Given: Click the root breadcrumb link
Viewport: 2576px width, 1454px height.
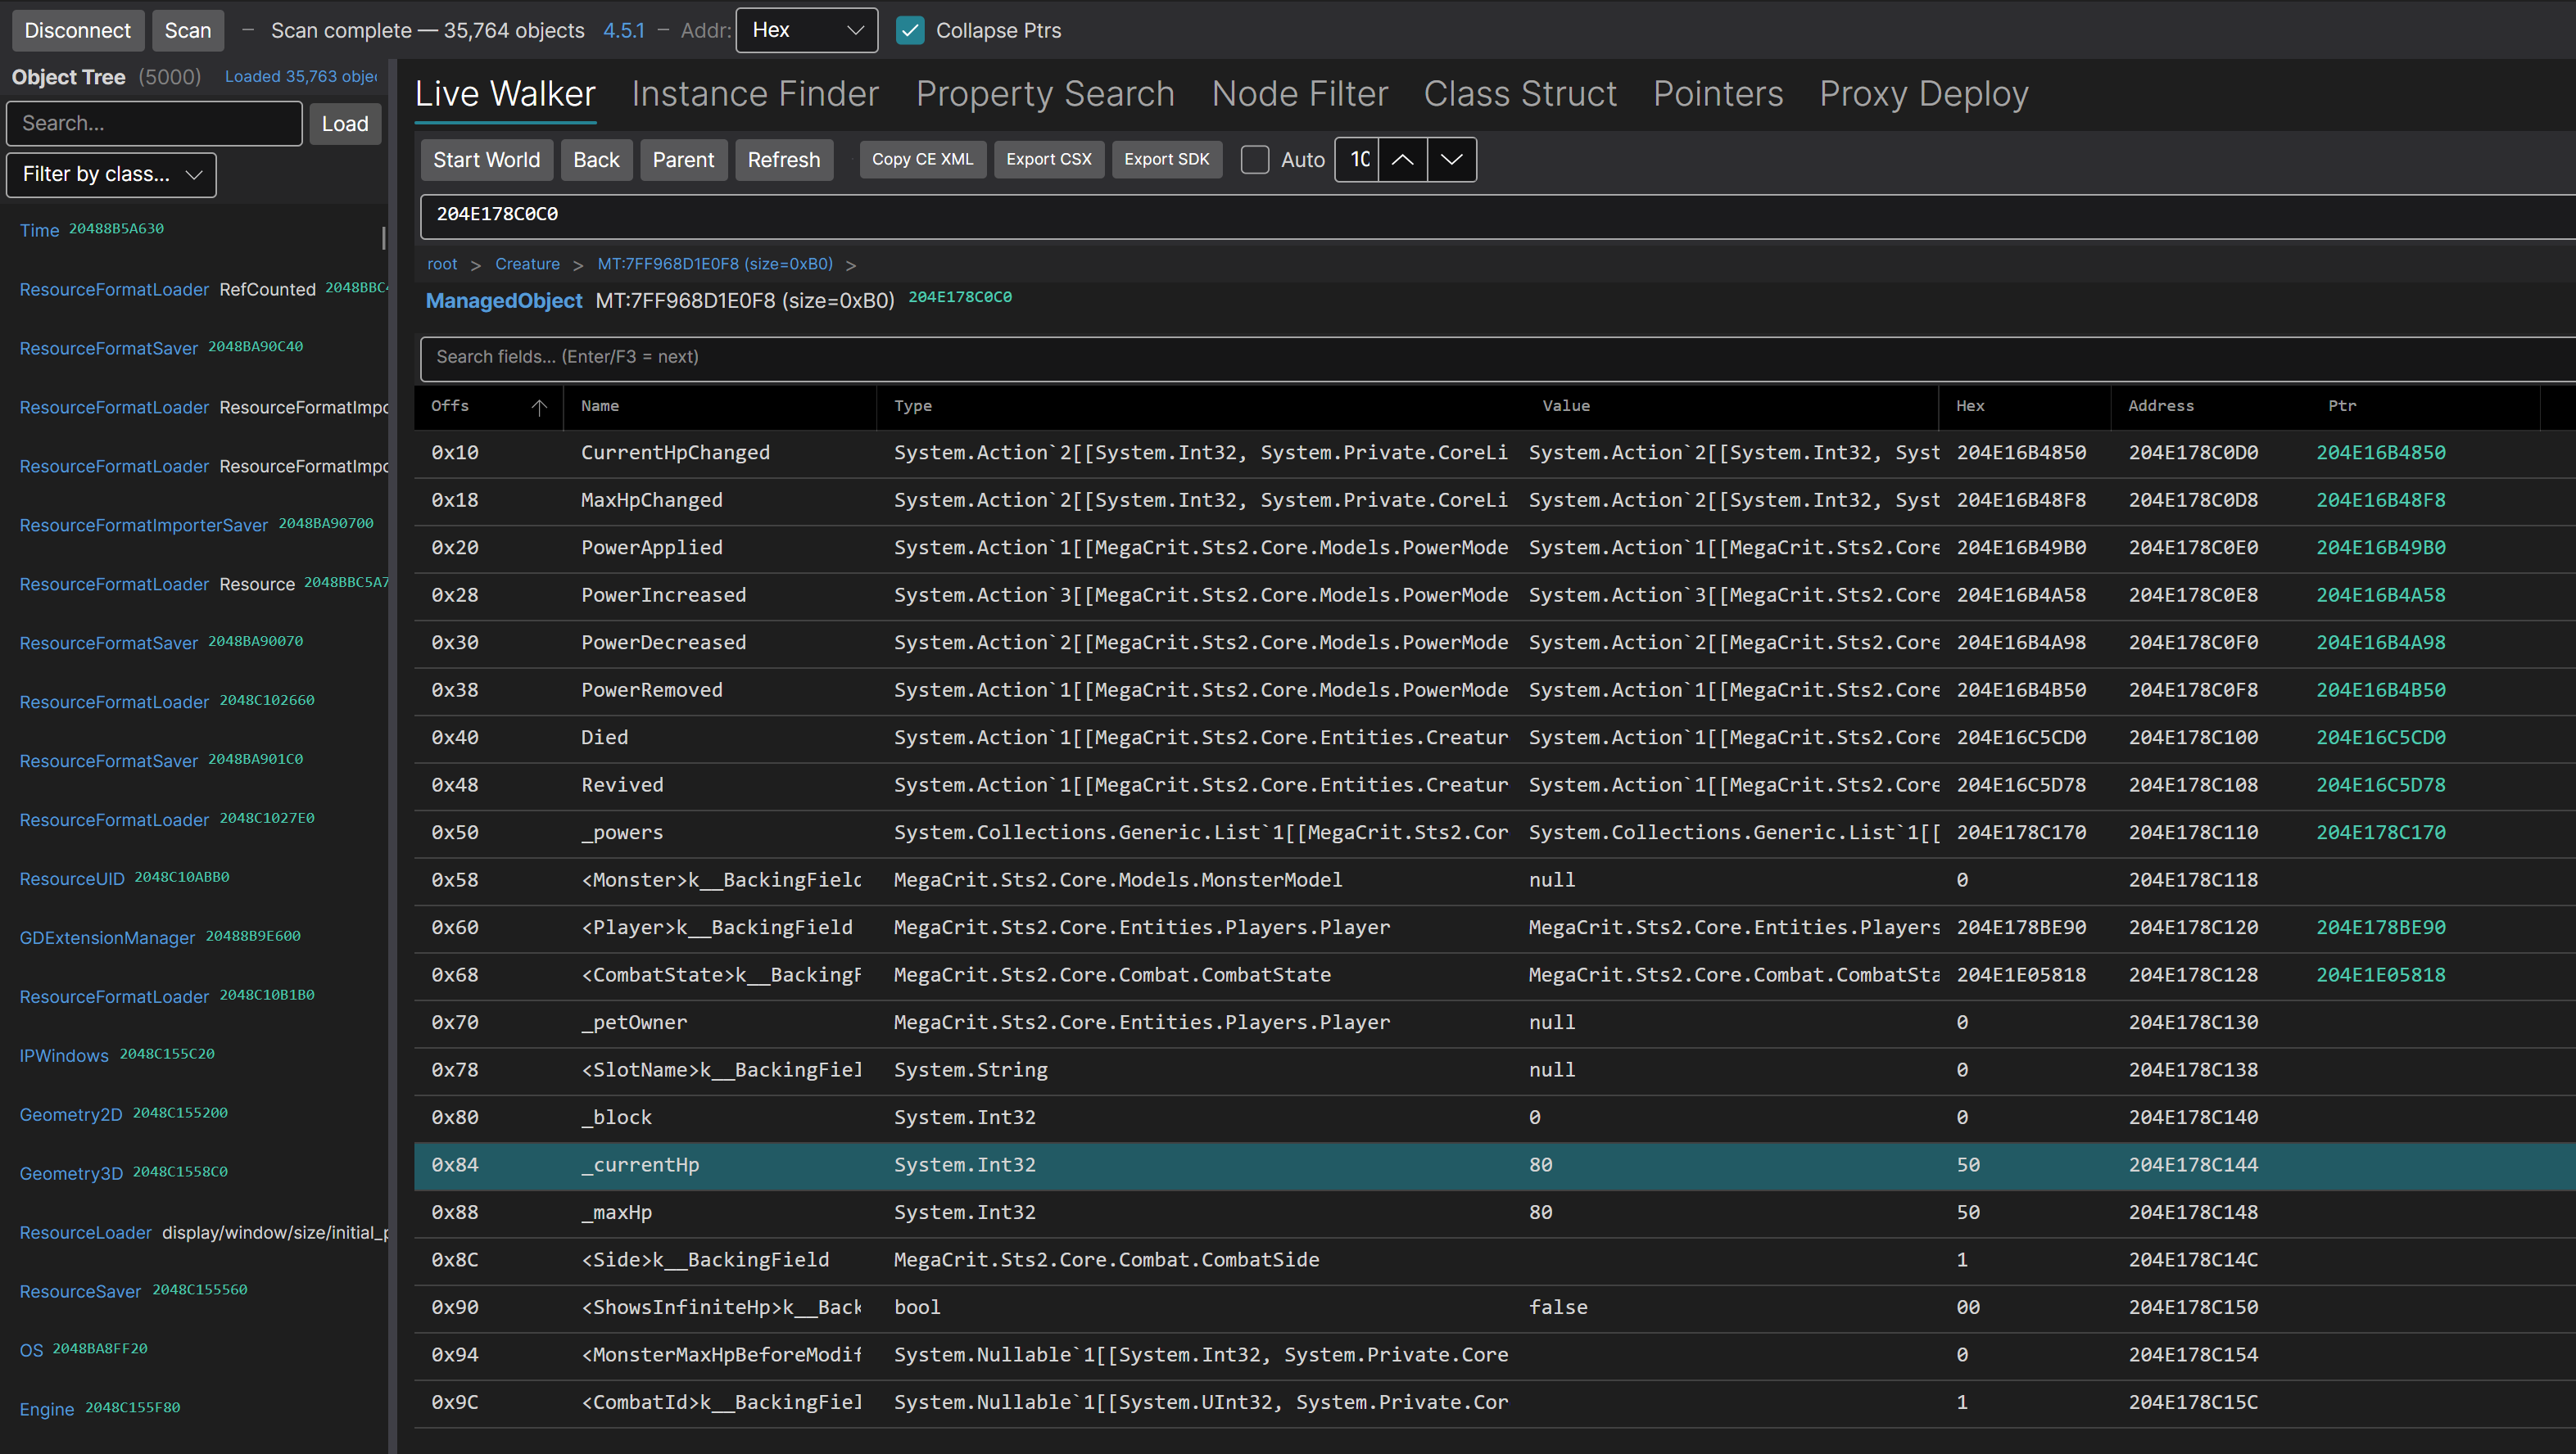Looking at the screenshot, I should click(x=442, y=264).
